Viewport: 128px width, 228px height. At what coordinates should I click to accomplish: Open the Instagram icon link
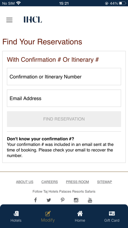point(76,200)
